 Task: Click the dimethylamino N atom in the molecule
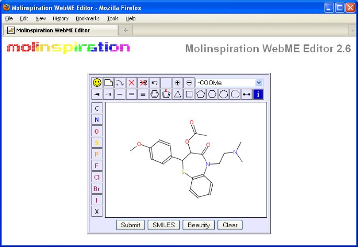[x=235, y=152]
